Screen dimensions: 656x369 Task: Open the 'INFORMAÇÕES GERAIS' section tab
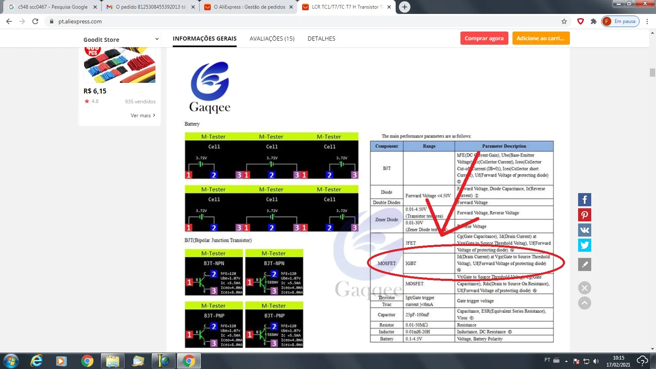pyautogui.click(x=205, y=39)
